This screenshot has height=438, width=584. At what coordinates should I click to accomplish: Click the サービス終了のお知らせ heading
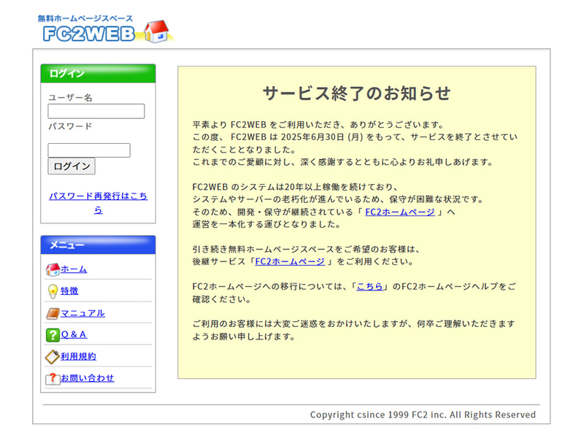click(x=357, y=93)
